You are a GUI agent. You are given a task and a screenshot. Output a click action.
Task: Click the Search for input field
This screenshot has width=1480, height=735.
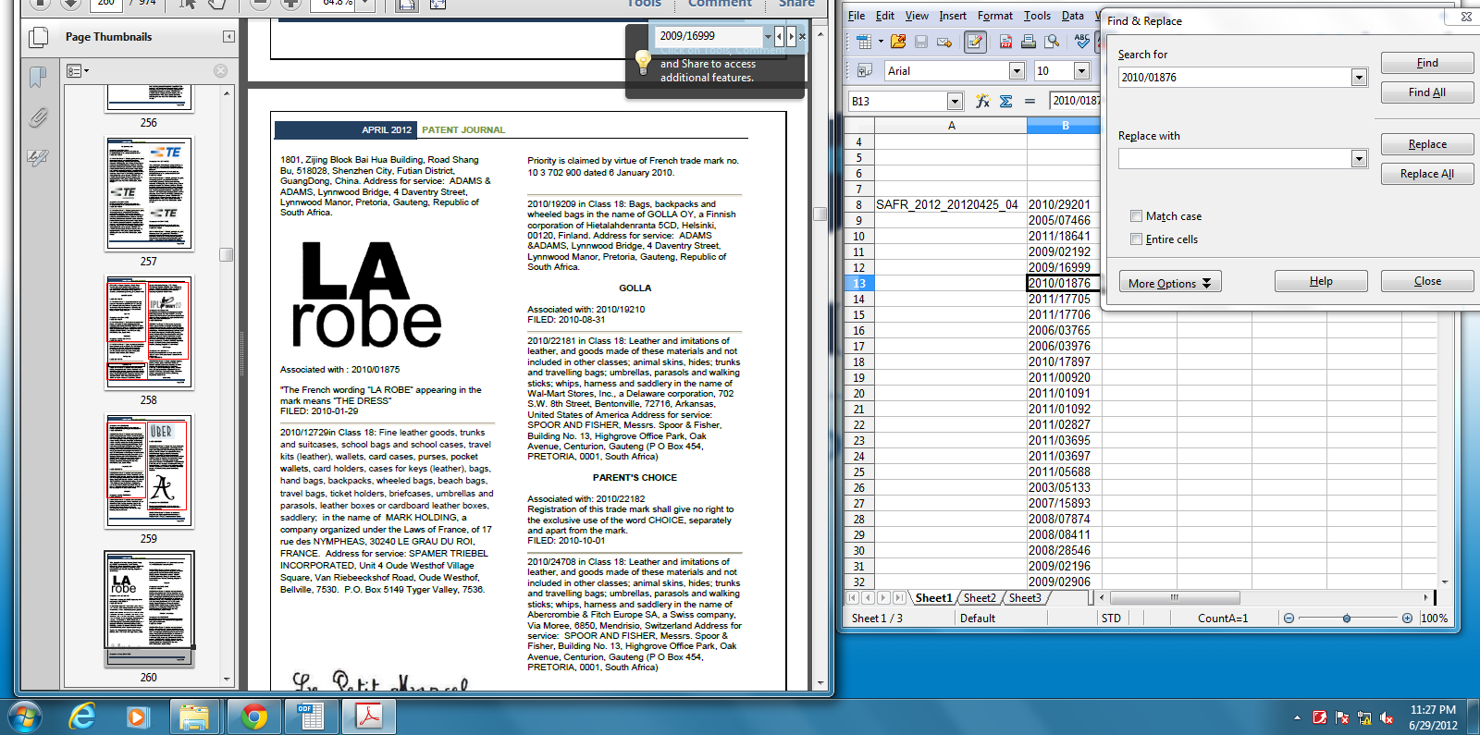(1234, 78)
